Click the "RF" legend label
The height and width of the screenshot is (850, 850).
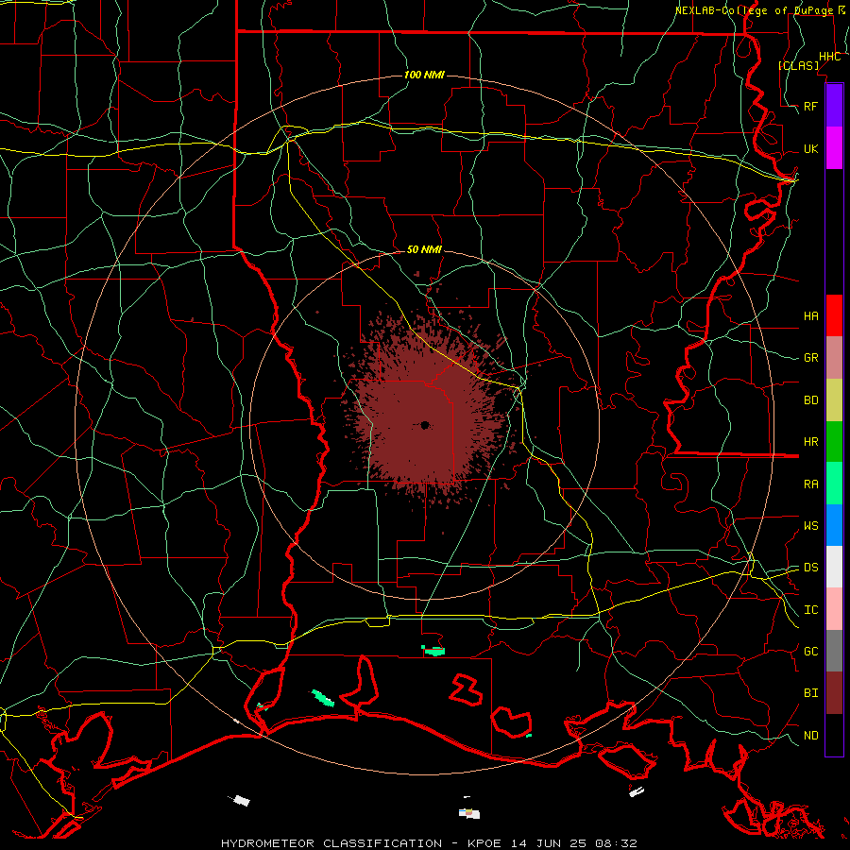(810, 106)
